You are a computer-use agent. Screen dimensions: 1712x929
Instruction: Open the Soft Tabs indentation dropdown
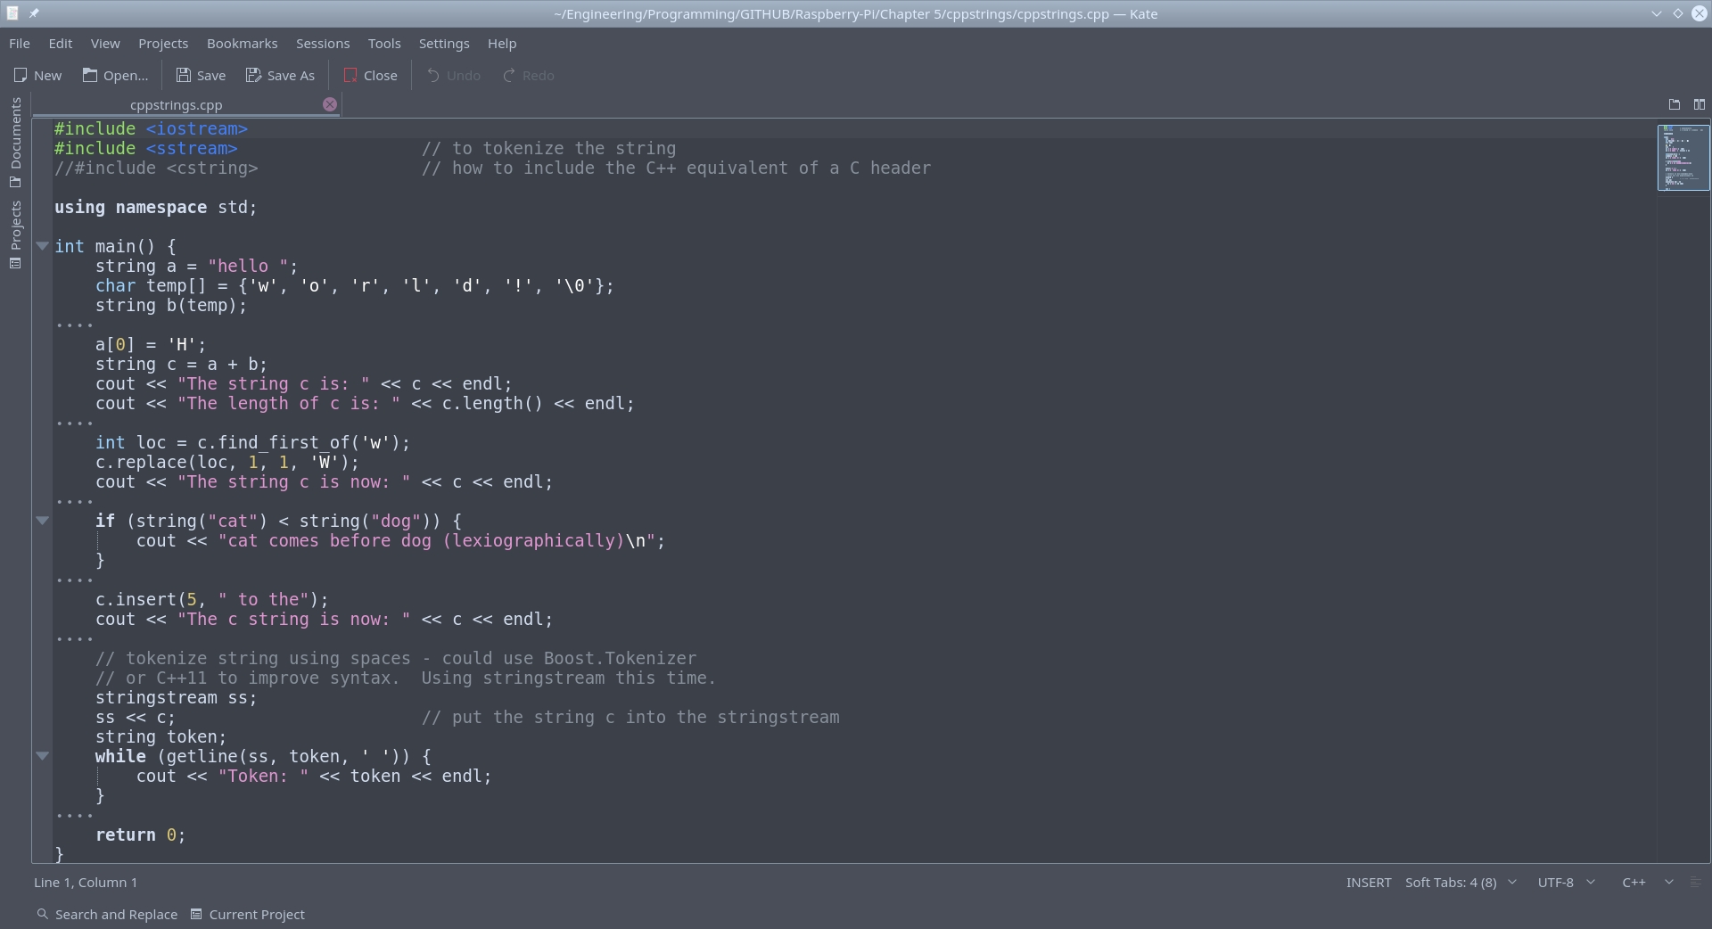pos(1461,883)
